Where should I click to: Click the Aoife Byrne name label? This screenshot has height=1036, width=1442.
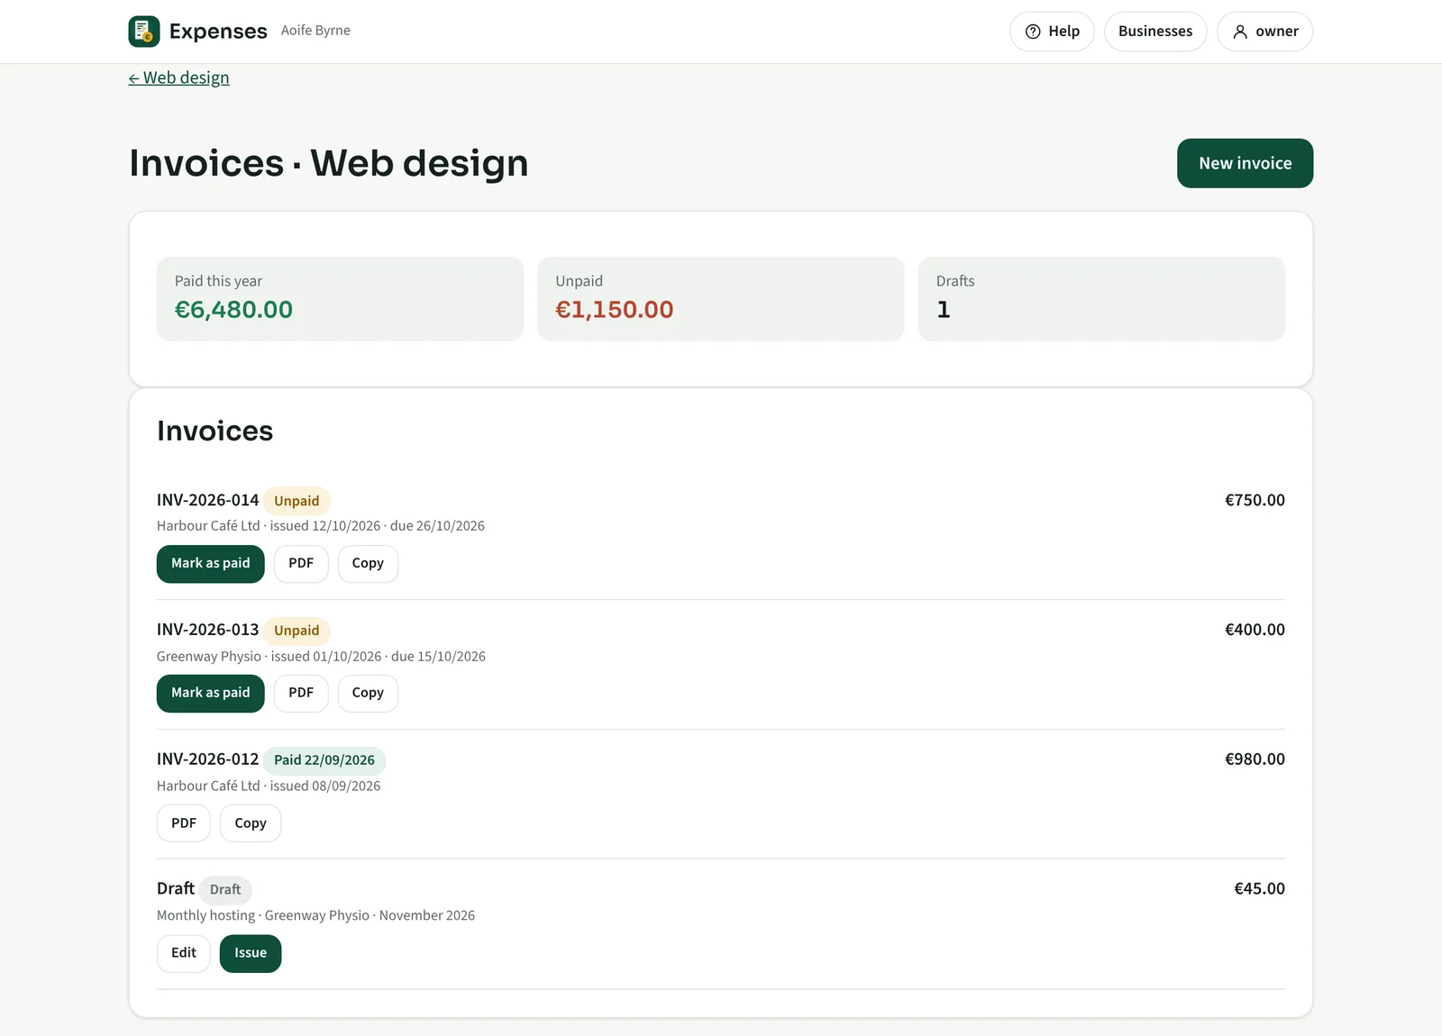(x=315, y=31)
